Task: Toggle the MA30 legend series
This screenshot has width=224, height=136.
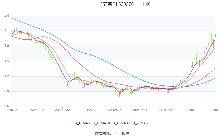Action: pos(121,123)
